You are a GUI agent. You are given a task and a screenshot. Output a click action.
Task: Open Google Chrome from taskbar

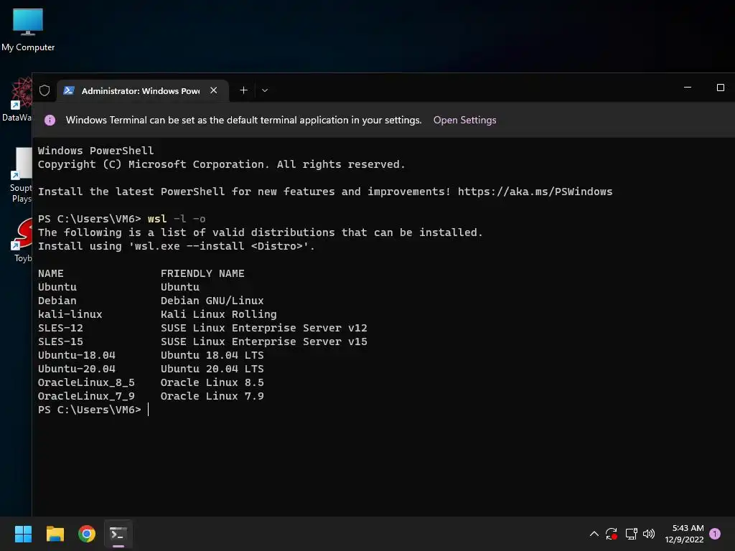pyautogui.click(x=87, y=534)
